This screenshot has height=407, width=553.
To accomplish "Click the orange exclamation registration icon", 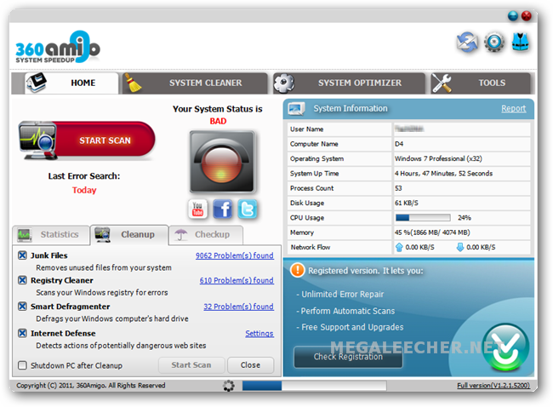I will tap(297, 271).
